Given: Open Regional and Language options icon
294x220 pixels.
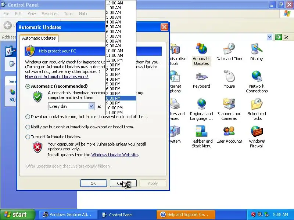Looking at the screenshot, I should coord(201,109).
